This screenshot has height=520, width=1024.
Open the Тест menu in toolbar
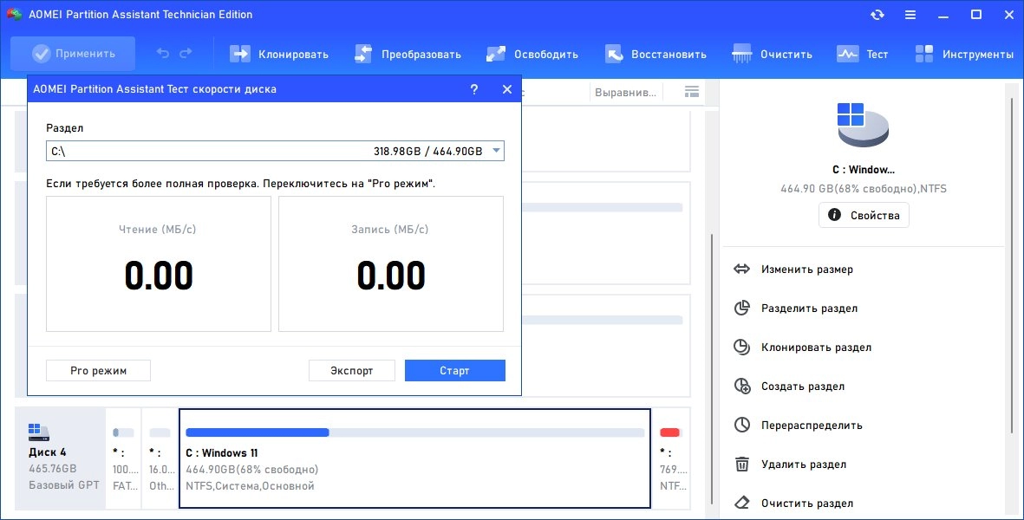862,54
